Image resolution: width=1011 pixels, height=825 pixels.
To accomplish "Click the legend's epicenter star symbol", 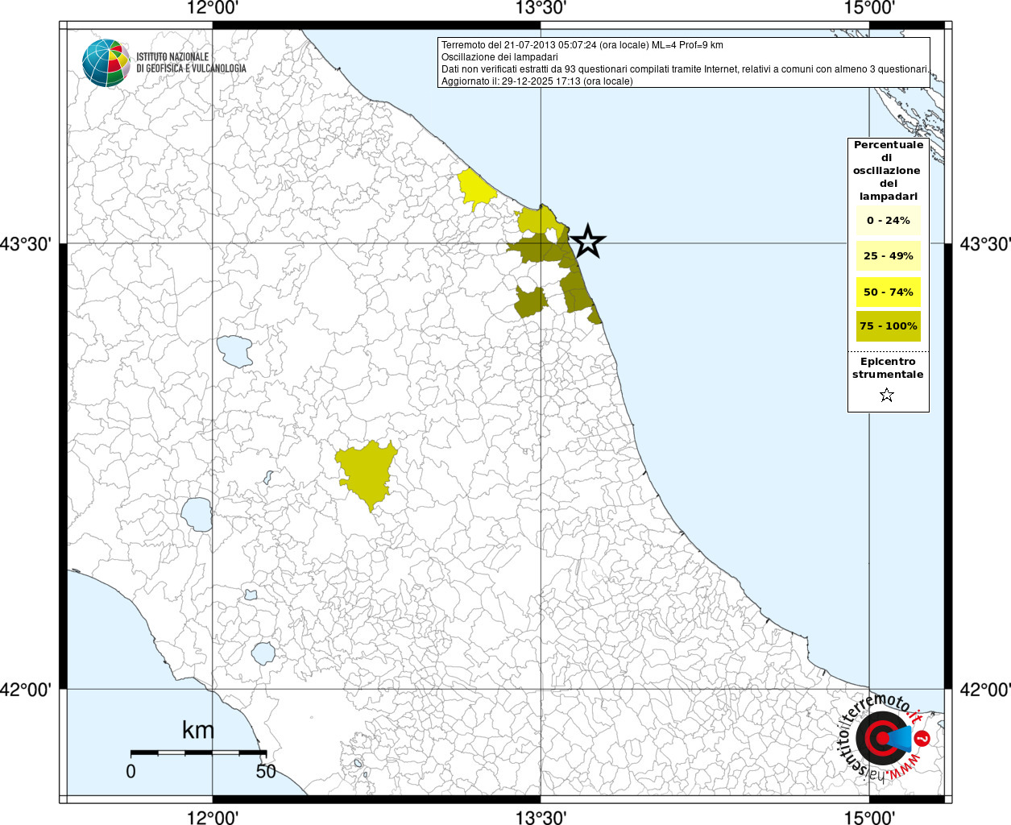I will (x=887, y=395).
